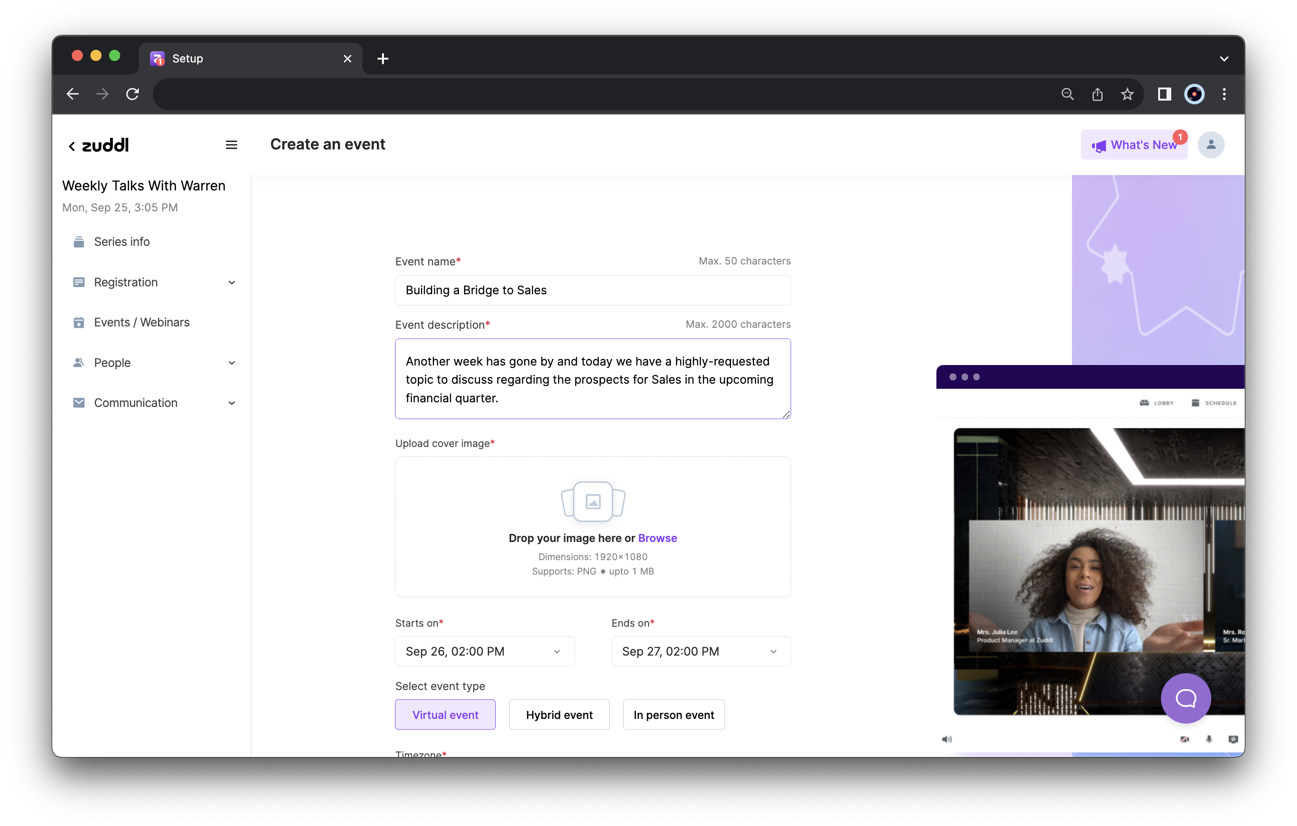
Task: Click the browser forward arrow
Action: pyautogui.click(x=102, y=94)
